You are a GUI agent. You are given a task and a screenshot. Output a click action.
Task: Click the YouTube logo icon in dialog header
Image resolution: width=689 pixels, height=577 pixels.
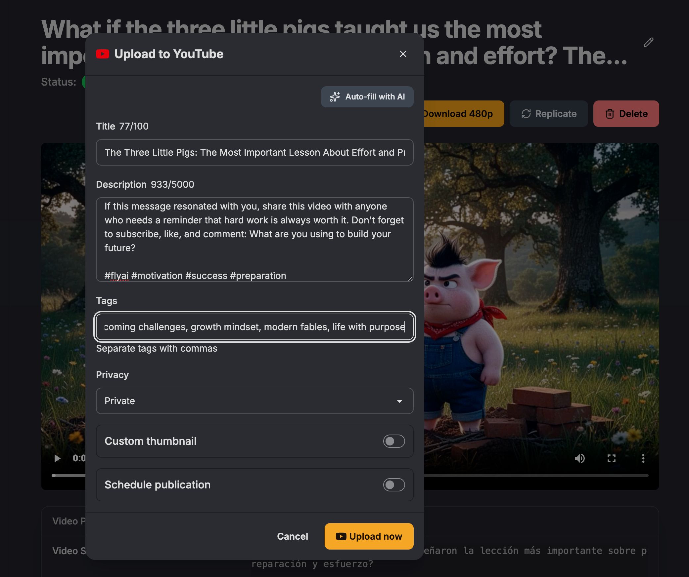coord(103,54)
